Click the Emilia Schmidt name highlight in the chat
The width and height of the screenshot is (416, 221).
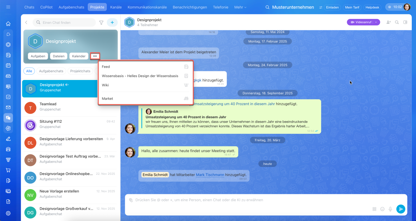click(x=155, y=175)
